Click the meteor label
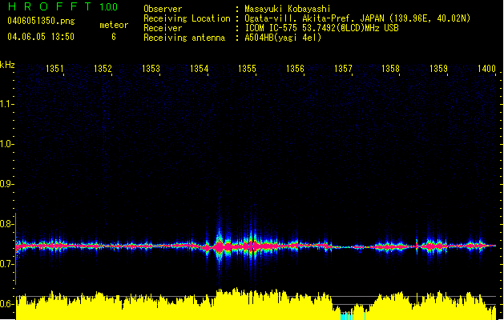504x320 pixels. click(x=114, y=25)
